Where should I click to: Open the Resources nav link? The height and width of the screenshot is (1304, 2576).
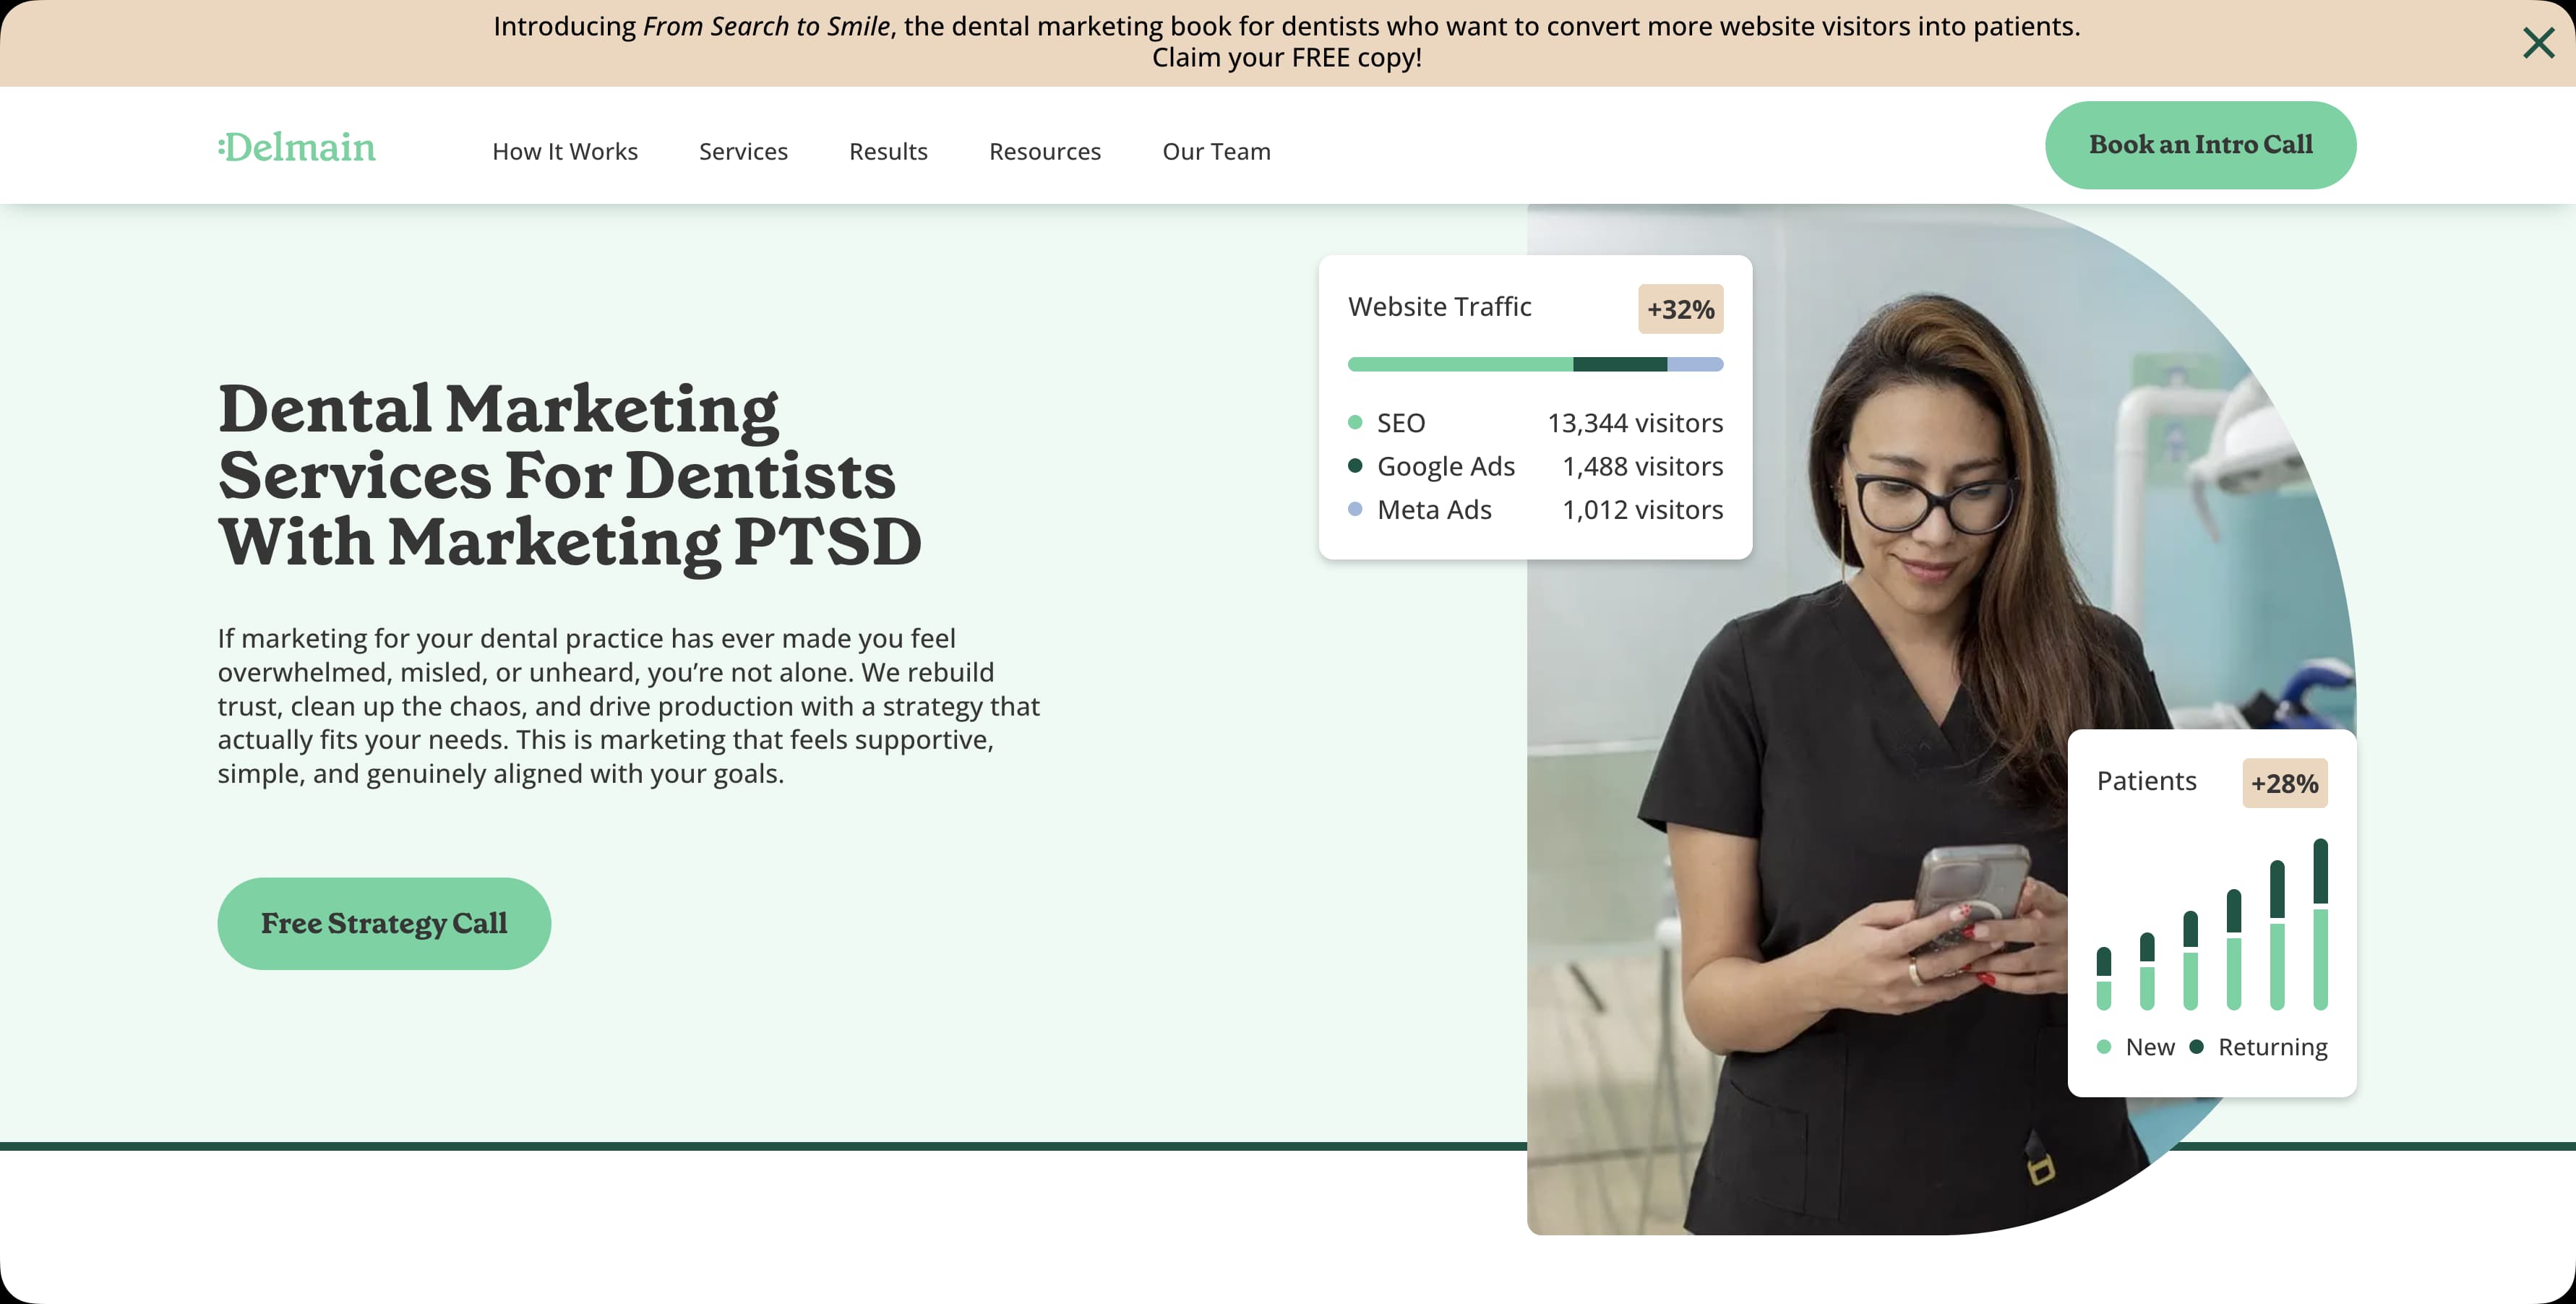1045,151
